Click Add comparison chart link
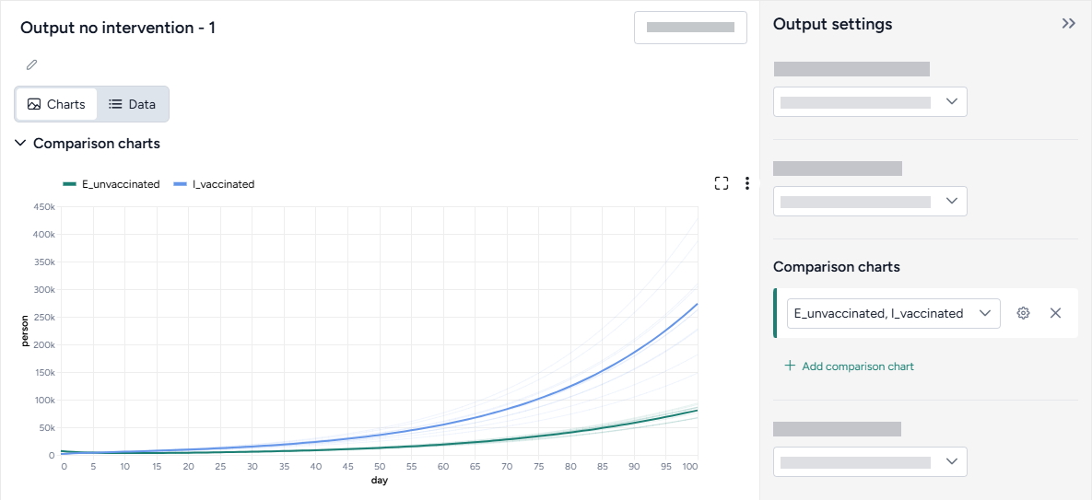 tap(857, 366)
